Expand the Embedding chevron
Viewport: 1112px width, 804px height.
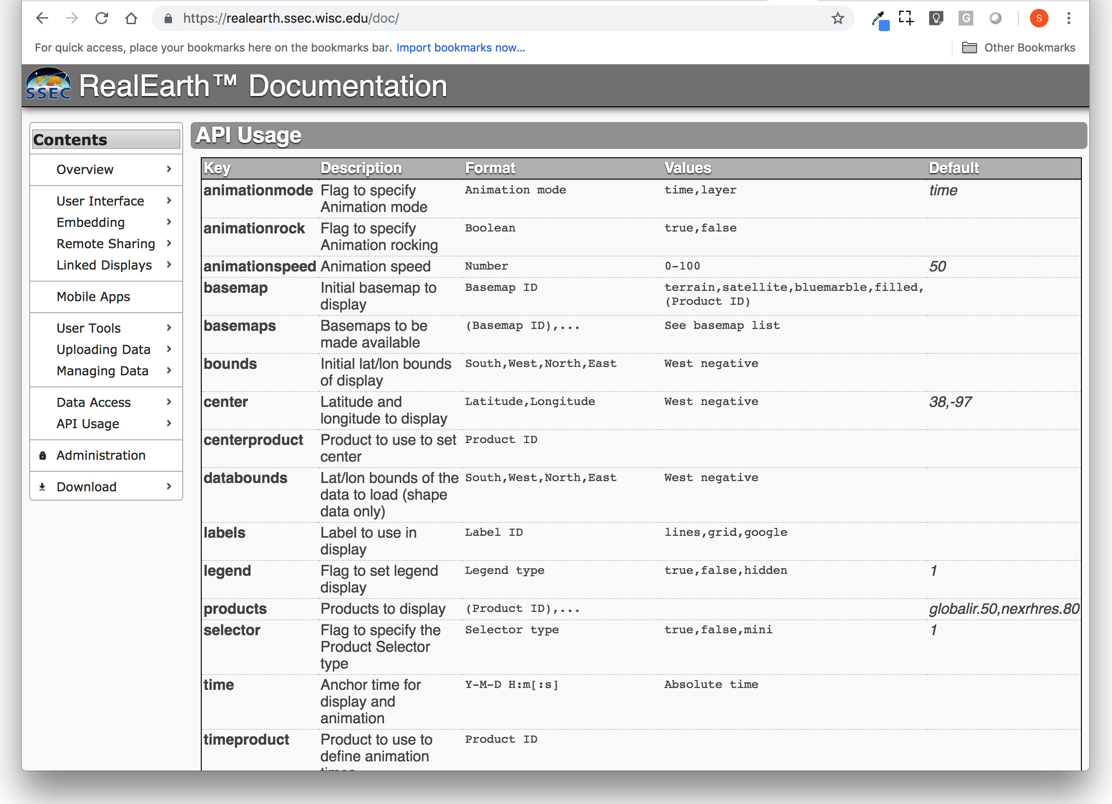click(x=169, y=222)
